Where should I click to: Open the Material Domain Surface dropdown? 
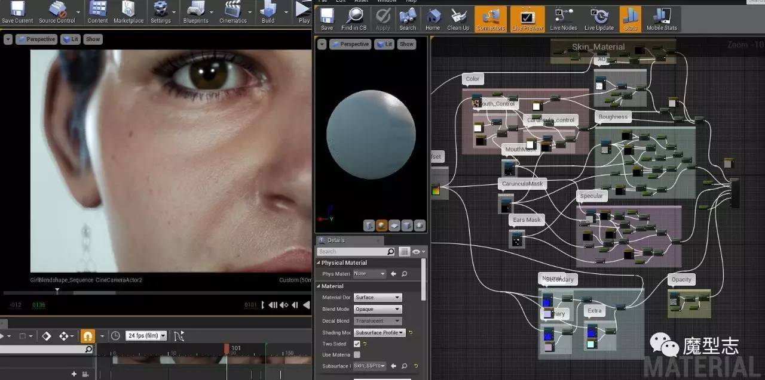[377, 297]
